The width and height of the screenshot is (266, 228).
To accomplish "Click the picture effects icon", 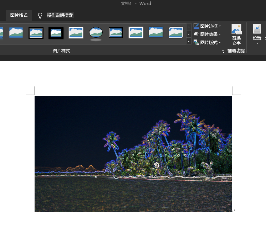I will coord(196,34).
